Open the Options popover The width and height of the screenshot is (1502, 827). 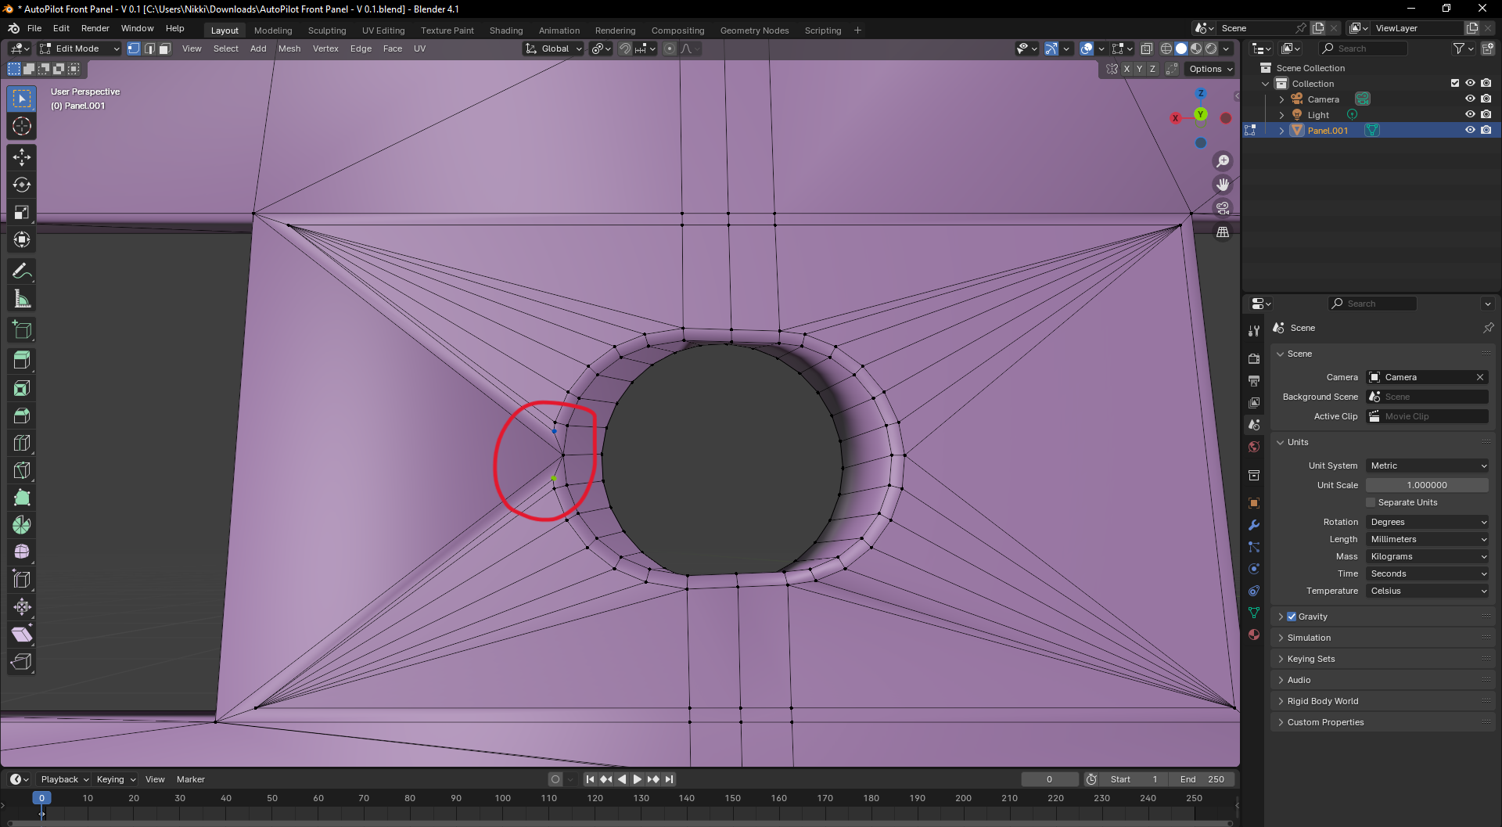(x=1209, y=69)
